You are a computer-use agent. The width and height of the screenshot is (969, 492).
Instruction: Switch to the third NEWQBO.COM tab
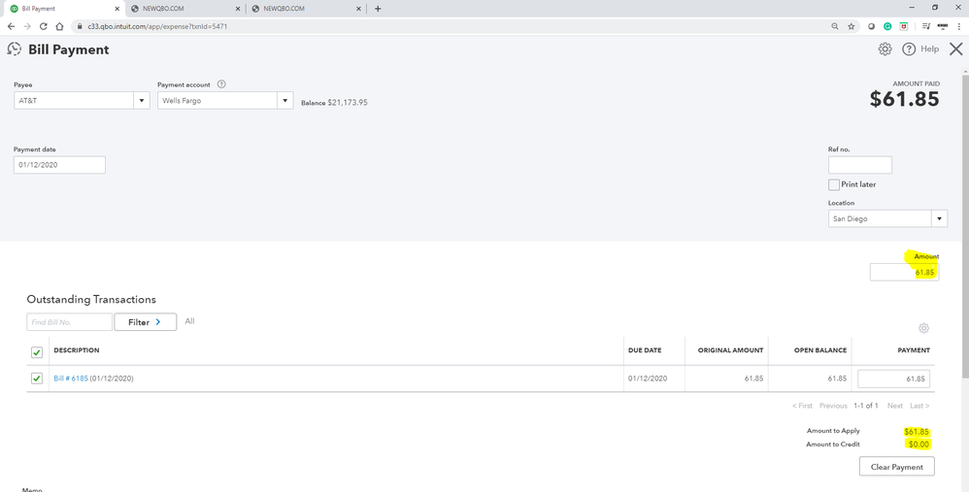coord(305,9)
